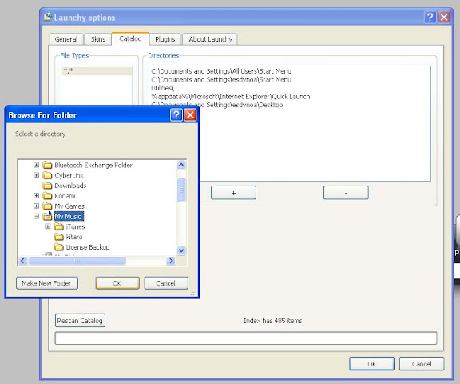Select the My Games folder label
Viewport: 460px width, 384px height.
click(69, 206)
